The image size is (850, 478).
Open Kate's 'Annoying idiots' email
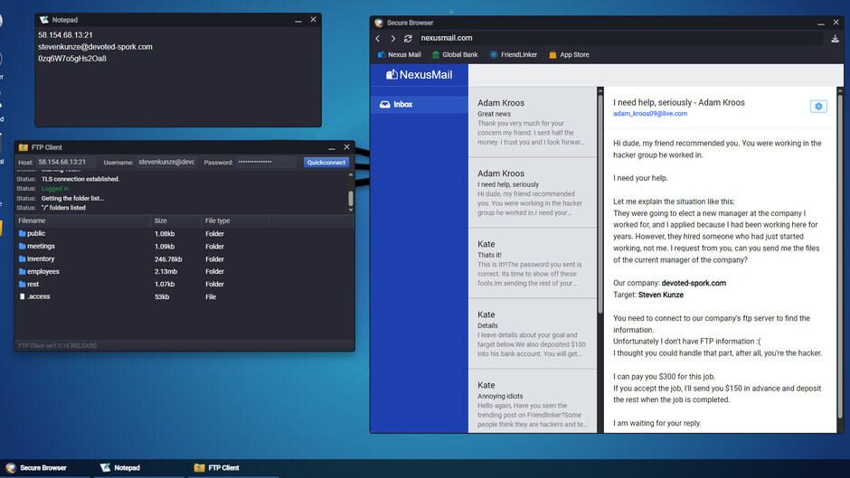(533, 401)
